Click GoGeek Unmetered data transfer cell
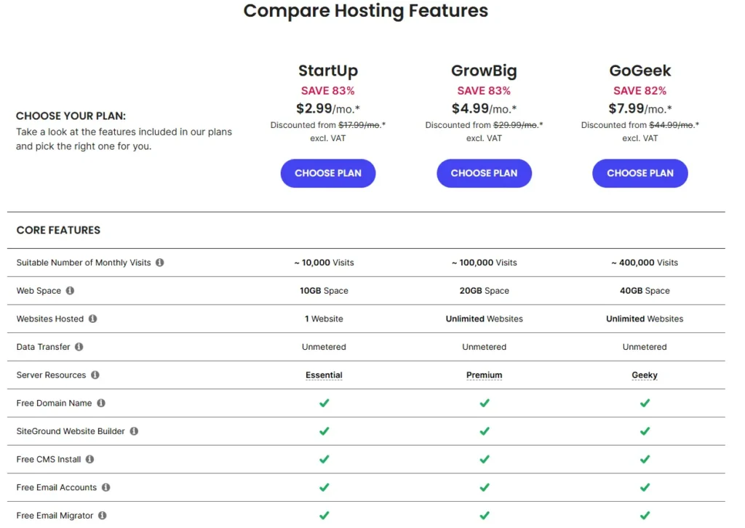Viewport: 745px width, 528px height. coord(645,347)
